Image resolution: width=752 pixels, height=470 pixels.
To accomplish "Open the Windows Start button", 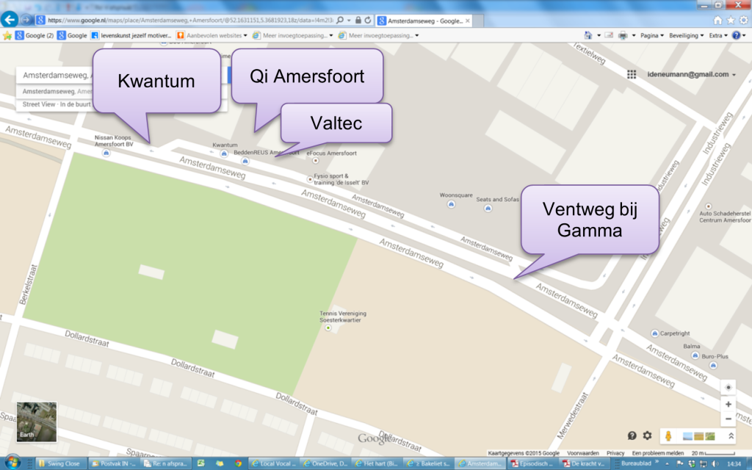I will click(12, 463).
